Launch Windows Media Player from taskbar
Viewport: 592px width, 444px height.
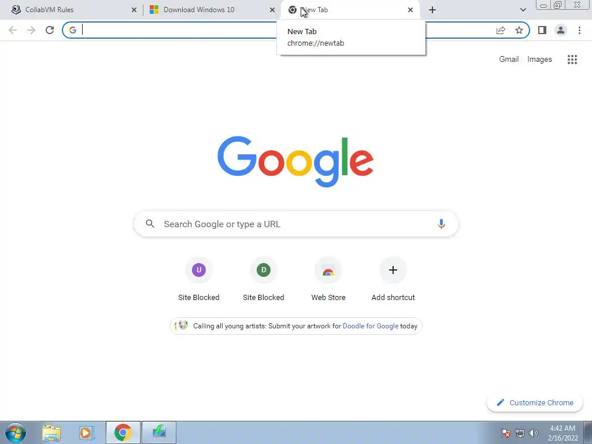[87, 432]
